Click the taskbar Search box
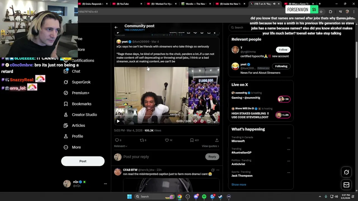 154,197
